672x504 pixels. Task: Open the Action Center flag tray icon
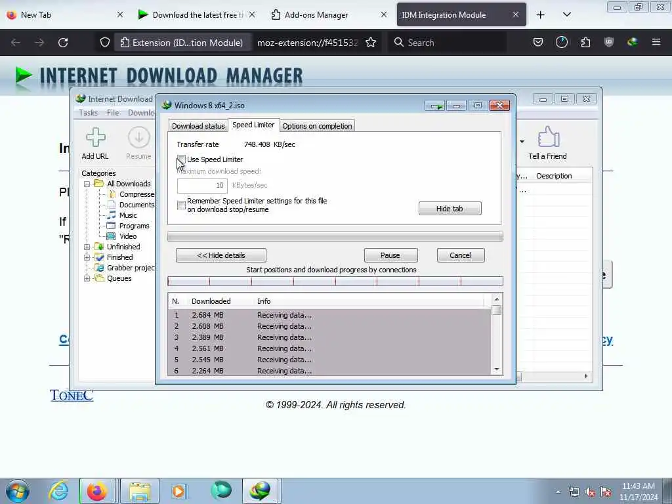(x=606, y=492)
